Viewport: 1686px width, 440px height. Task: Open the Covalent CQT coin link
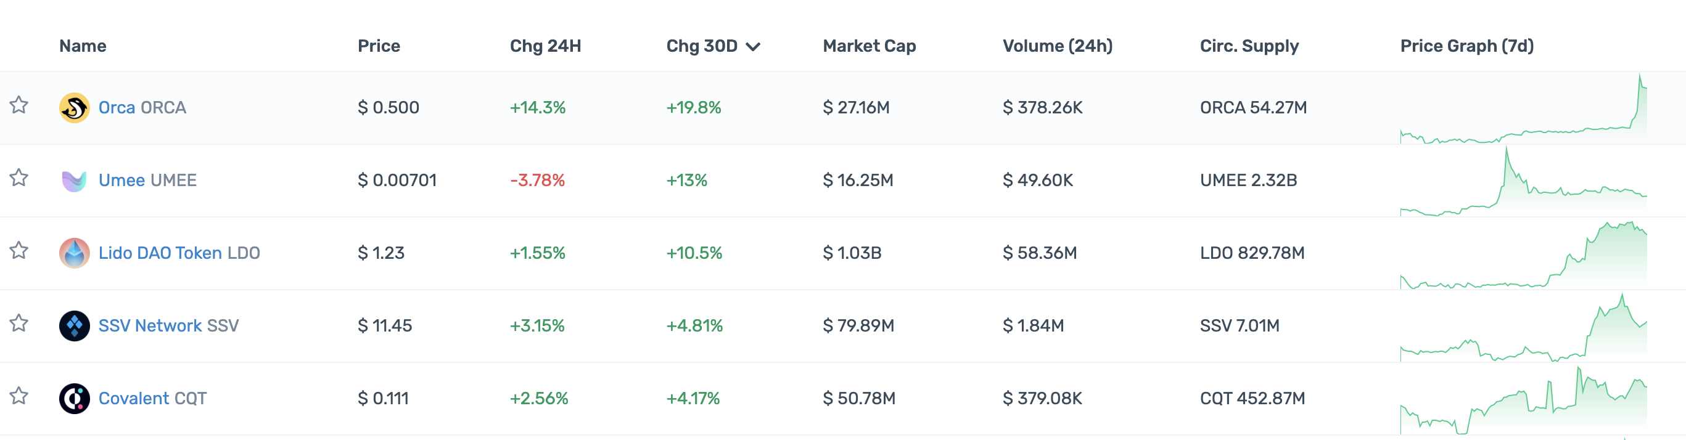[x=152, y=398]
